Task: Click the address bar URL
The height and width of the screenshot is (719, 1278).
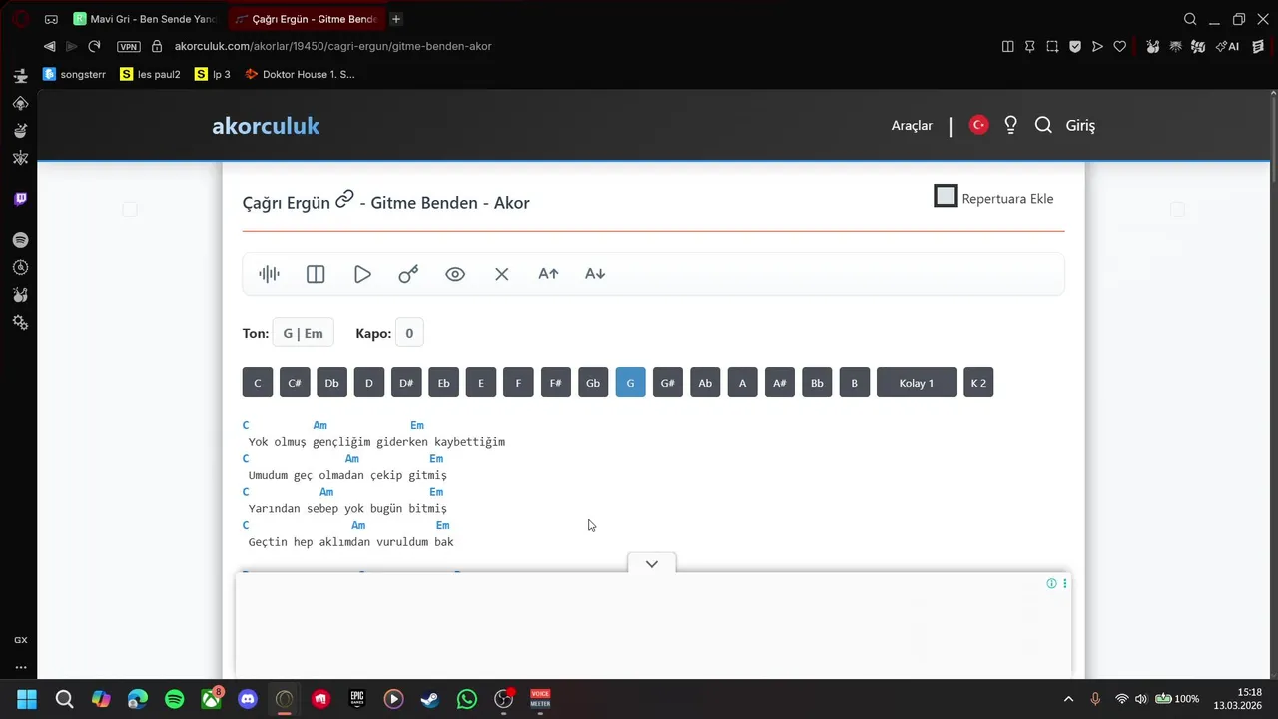Action: click(x=333, y=46)
